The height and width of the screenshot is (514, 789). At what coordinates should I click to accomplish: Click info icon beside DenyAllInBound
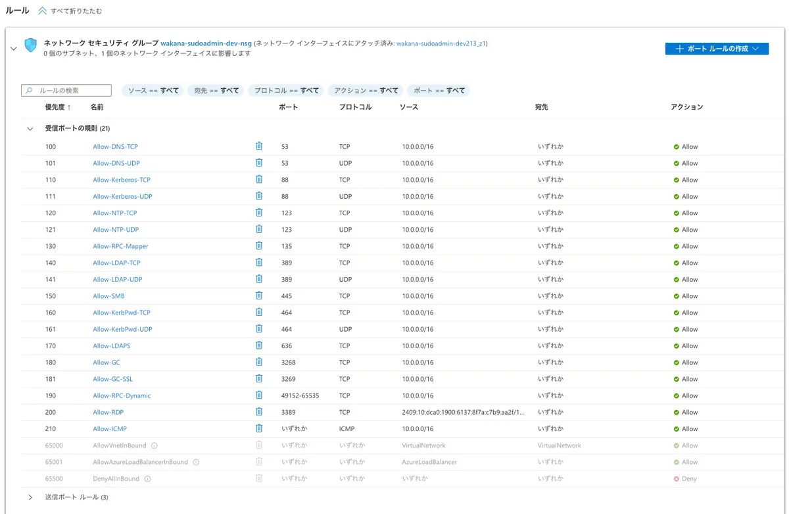click(x=147, y=479)
